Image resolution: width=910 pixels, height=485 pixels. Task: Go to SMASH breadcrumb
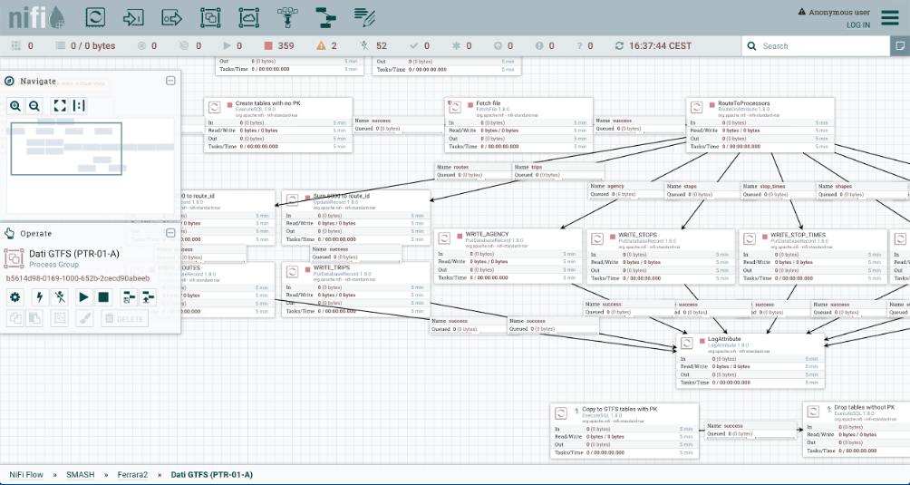80,474
